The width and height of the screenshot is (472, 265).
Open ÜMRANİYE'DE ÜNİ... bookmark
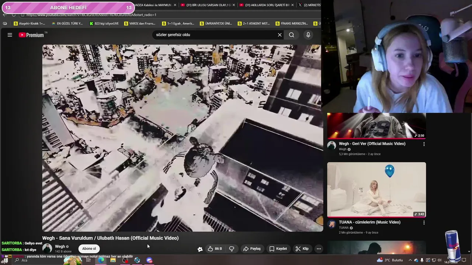(216, 24)
